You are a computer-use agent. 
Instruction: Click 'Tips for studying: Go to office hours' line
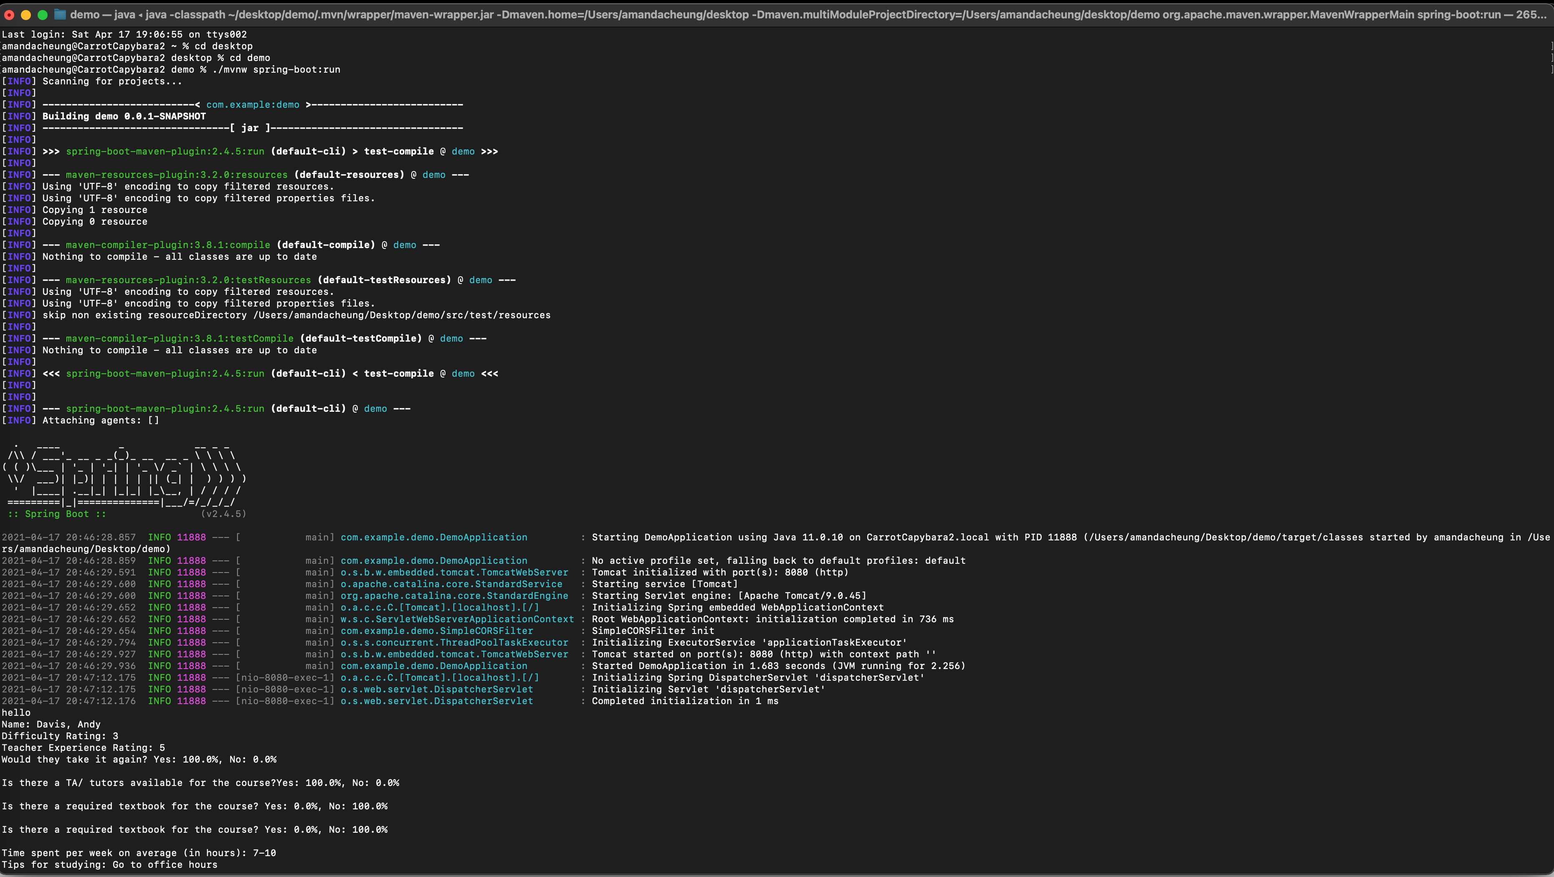pos(109,865)
